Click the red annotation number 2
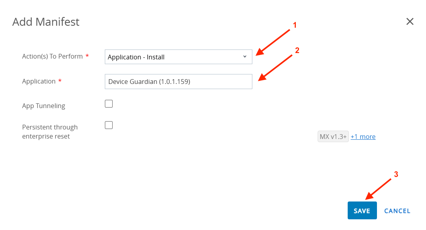The image size is (426, 230). tap(297, 50)
